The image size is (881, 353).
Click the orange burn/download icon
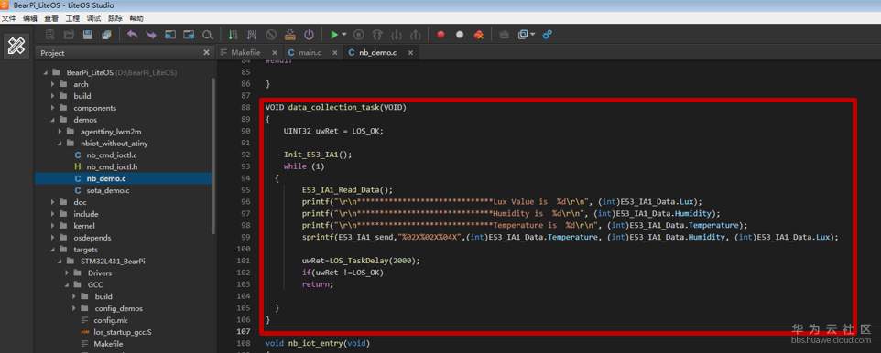coord(290,35)
